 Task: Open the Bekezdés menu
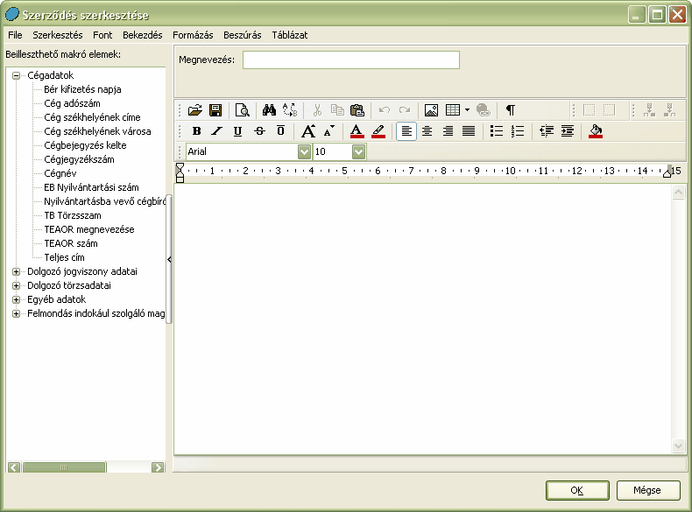142,35
